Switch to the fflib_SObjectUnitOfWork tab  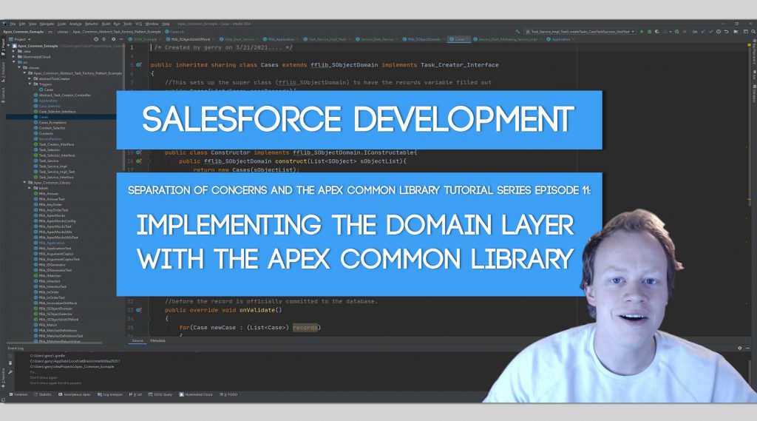click(x=190, y=39)
